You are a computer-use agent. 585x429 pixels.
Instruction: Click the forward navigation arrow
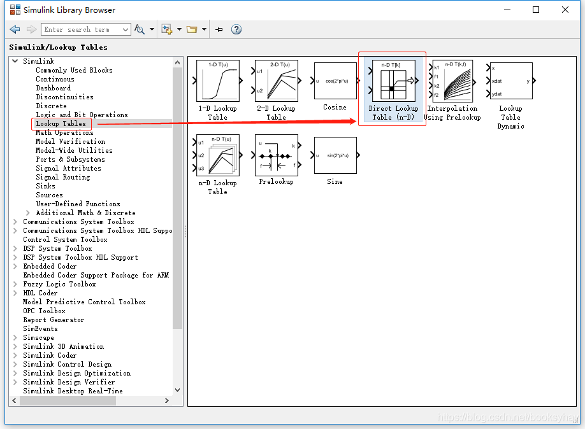[x=31, y=29]
